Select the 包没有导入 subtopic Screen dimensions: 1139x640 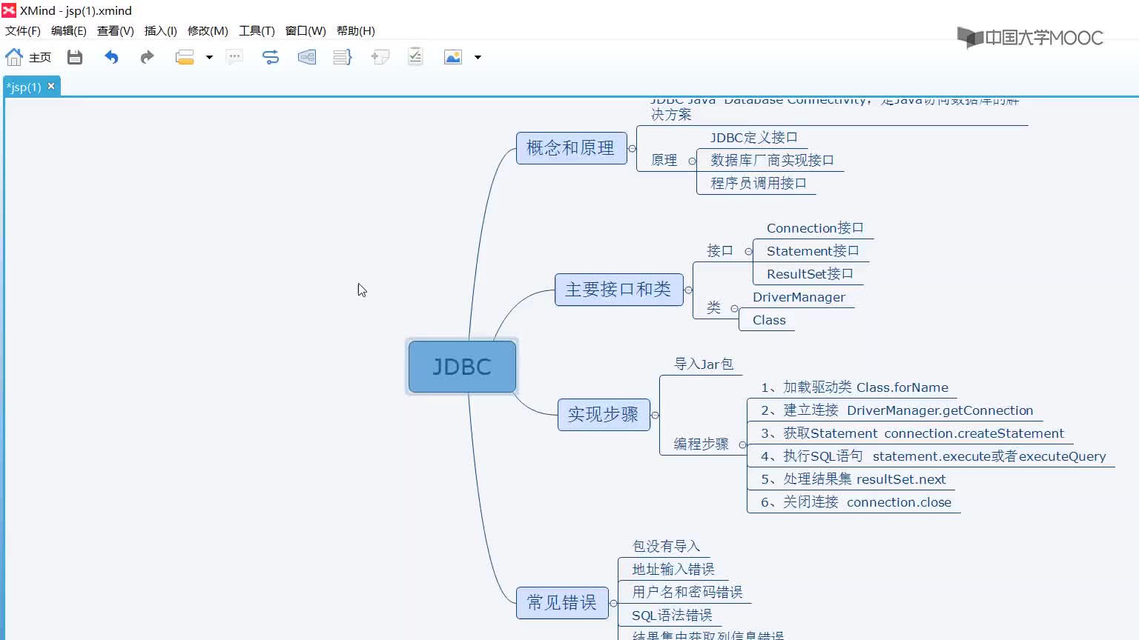(666, 546)
